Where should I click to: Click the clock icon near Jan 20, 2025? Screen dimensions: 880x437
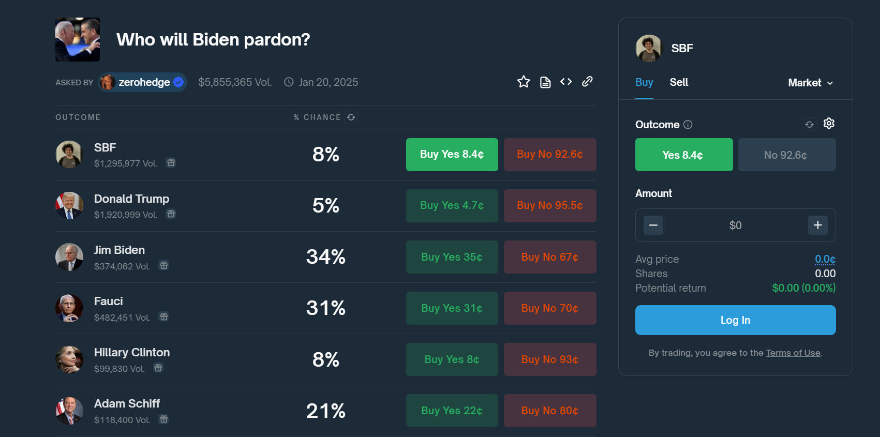(x=288, y=82)
